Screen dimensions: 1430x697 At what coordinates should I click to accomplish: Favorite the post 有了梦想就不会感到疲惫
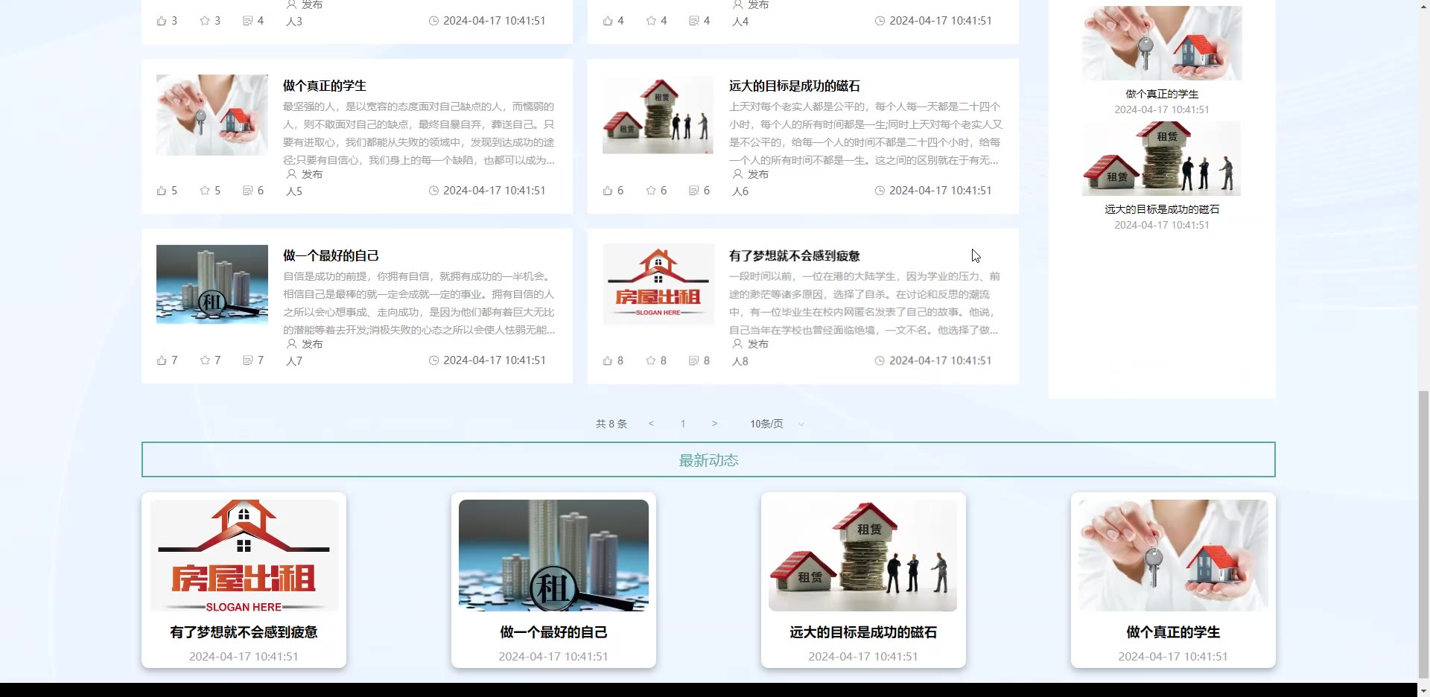point(651,360)
